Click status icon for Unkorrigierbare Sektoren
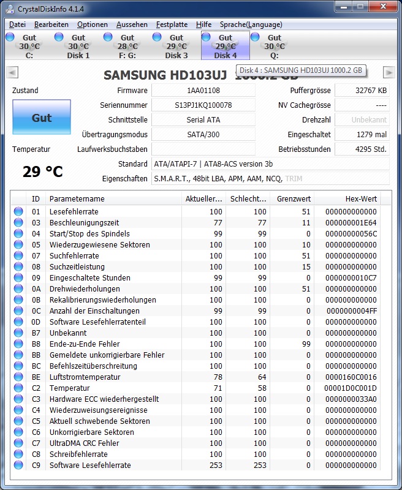Screen dimensions: 402x490 pyautogui.click(x=18, y=432)
